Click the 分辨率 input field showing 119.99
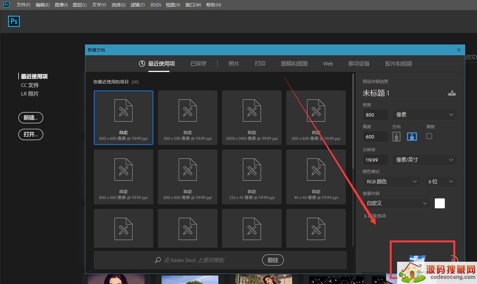The image size is (477, 284). tap(375, 160)
